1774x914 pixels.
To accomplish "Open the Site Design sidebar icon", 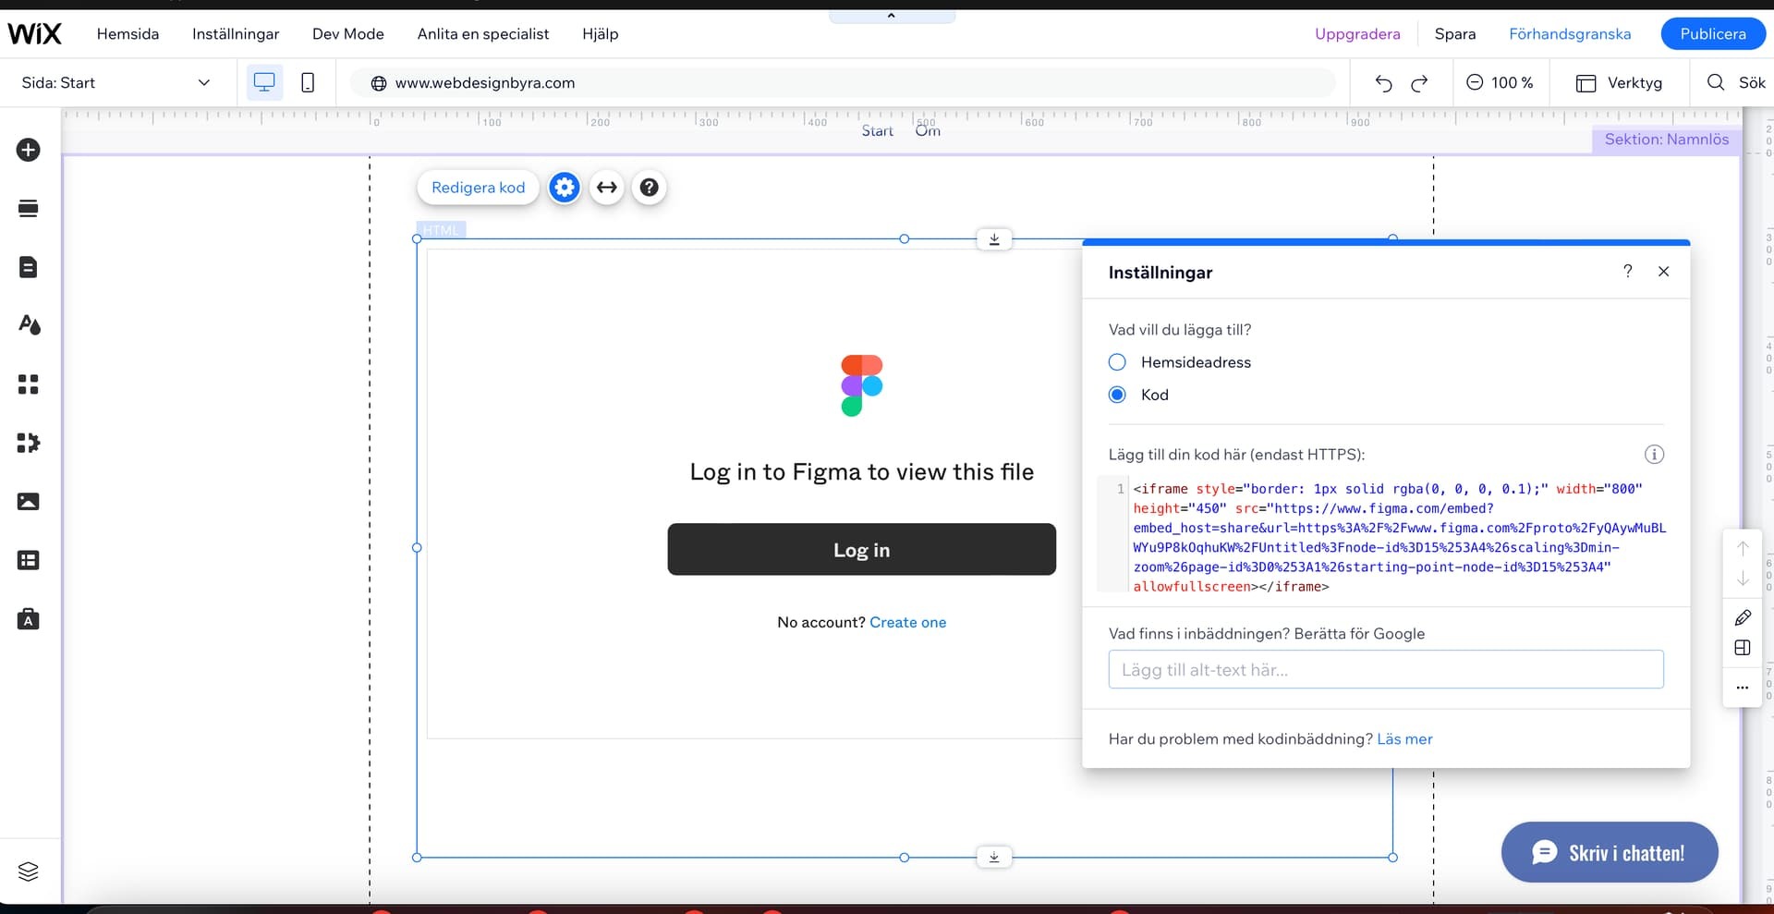I will [x=29, y=324].
